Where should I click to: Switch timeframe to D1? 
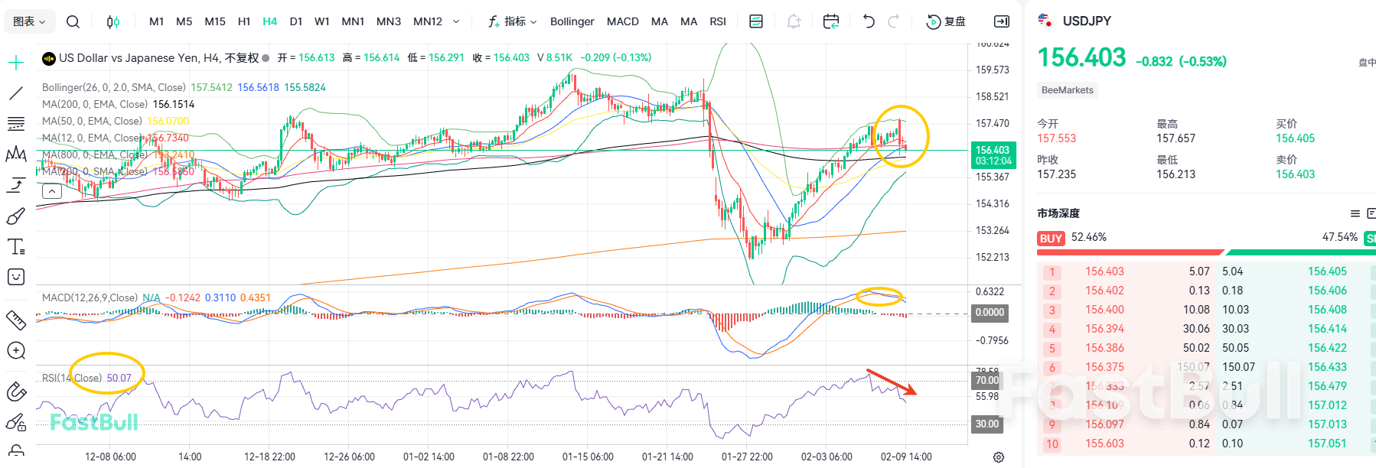click(295, 21)
